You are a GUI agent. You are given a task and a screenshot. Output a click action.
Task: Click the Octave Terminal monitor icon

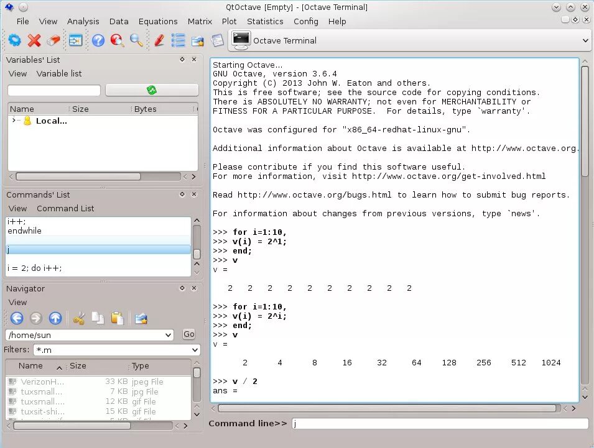pos(241,40)
